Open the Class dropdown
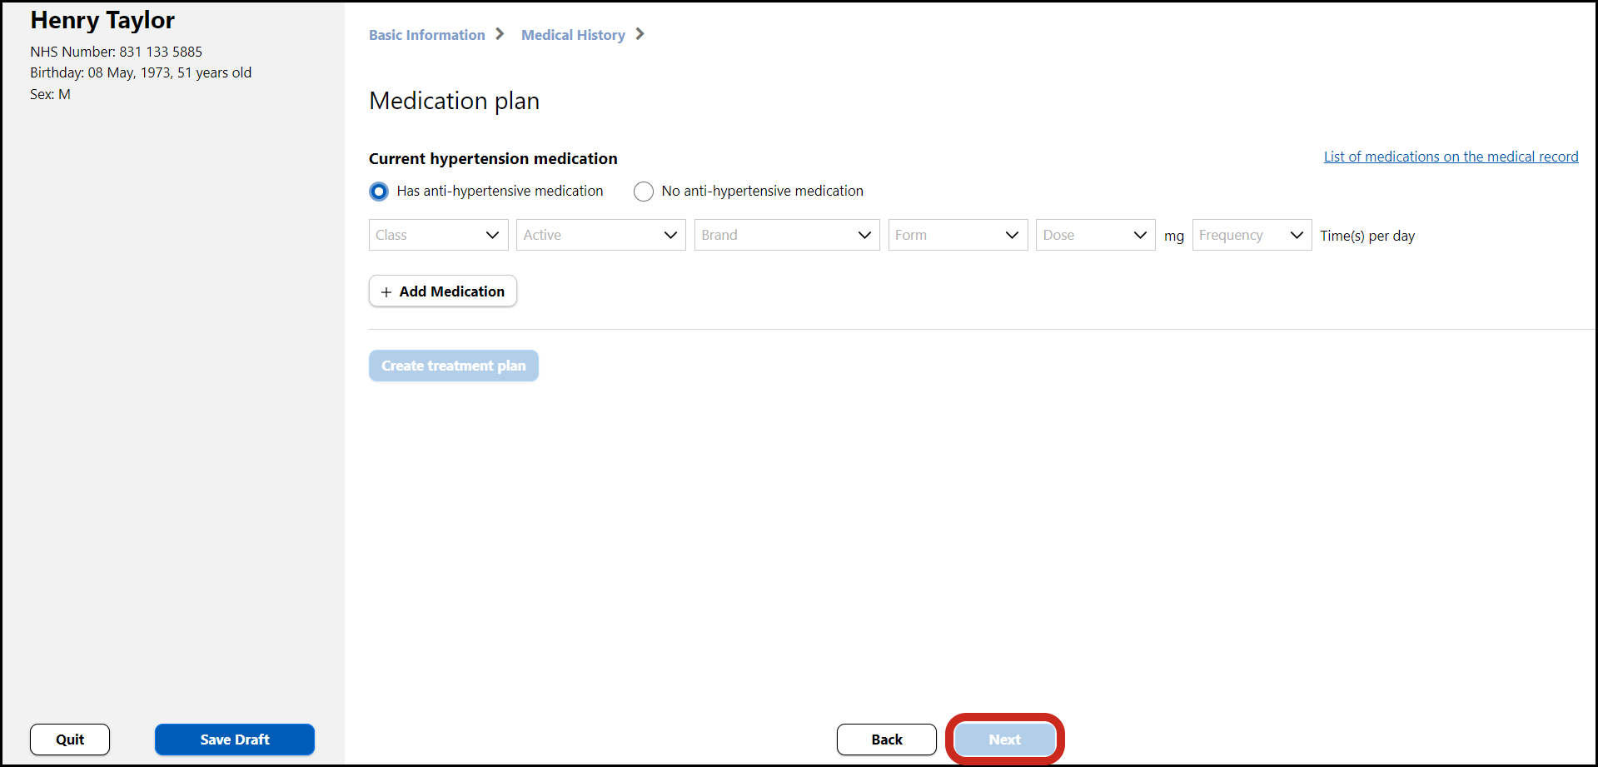 pos(438,235)
